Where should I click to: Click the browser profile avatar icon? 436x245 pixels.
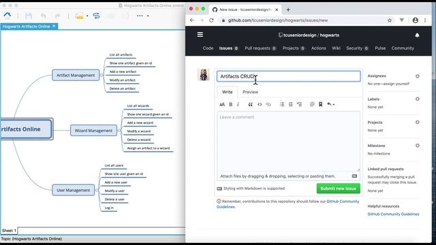click(x=415, y=20)
